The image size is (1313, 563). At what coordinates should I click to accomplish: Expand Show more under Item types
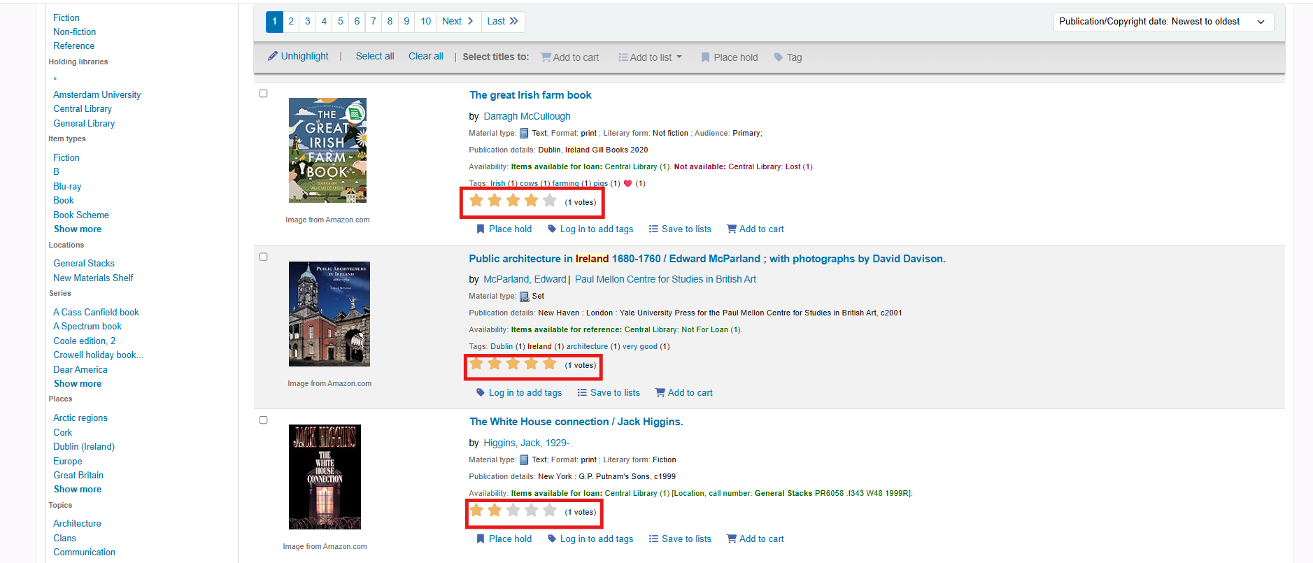(78, 229)
